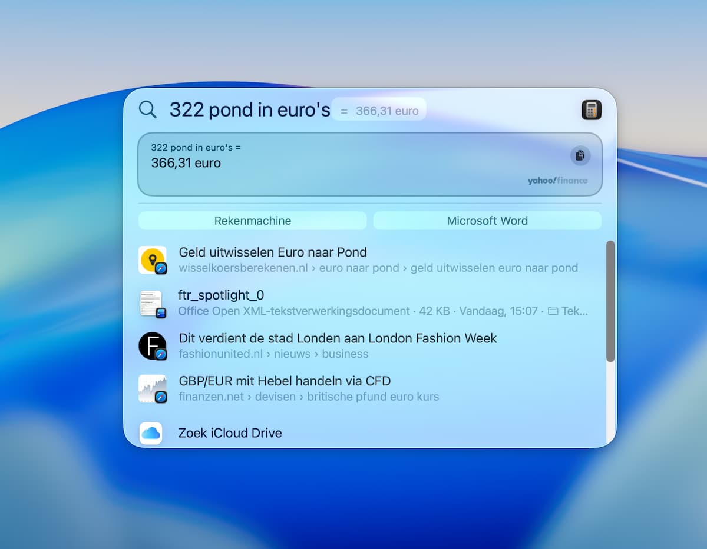This screenshot has width=707, height=549.
Task: Click the wisselkoersberekenen yellow map pin icon
Action: point(153,260)
